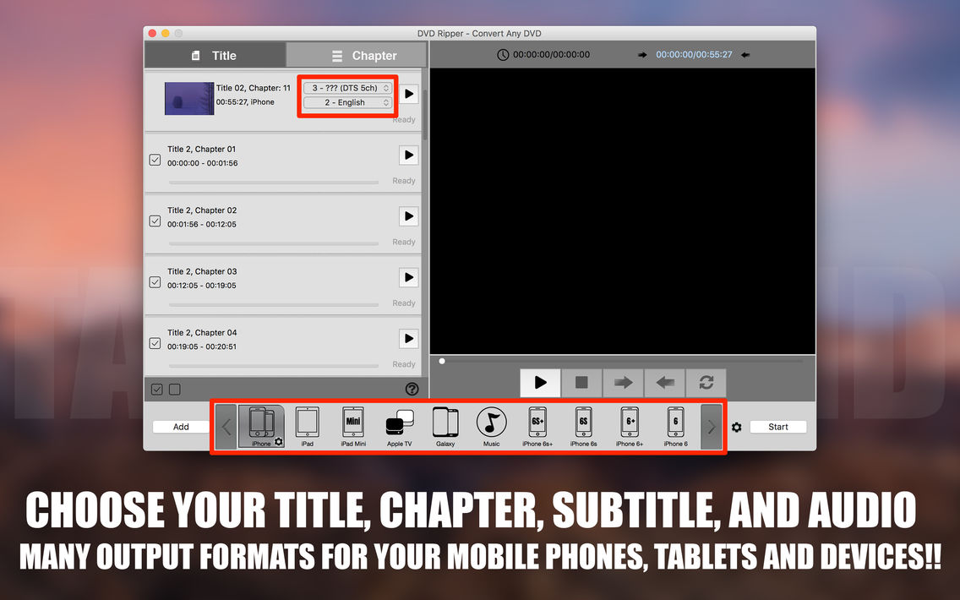Screen dimensions: 960x600
Task: Select the iPhone 6s preset
Action: click(x=583, y=426)
